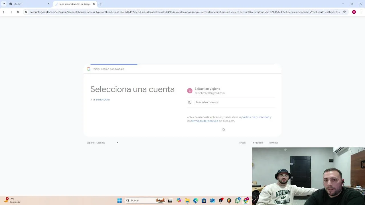
Task: Open the Chrome tab search dropdown arrow
Action: (4, 4)
